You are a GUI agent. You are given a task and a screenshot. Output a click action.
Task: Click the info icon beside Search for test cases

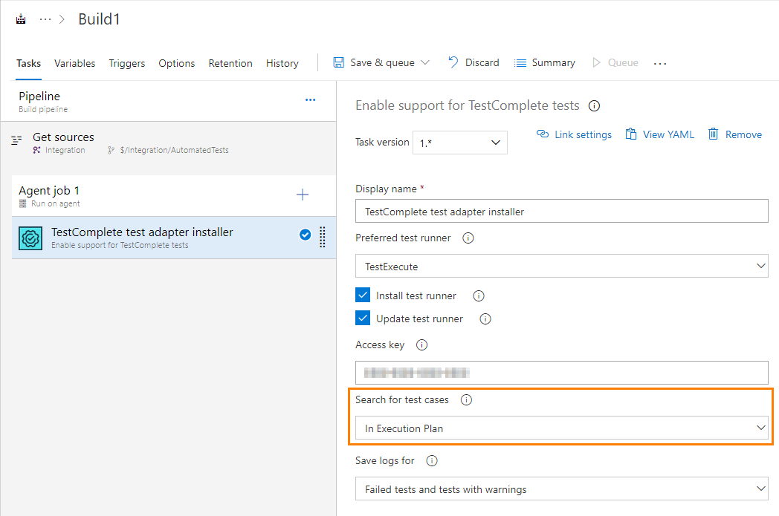(x=466, y=399)
